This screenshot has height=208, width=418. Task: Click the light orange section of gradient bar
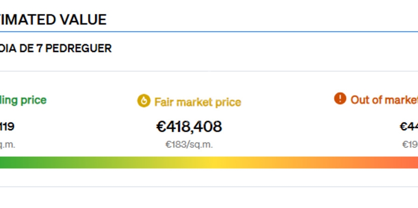(302, 163)
